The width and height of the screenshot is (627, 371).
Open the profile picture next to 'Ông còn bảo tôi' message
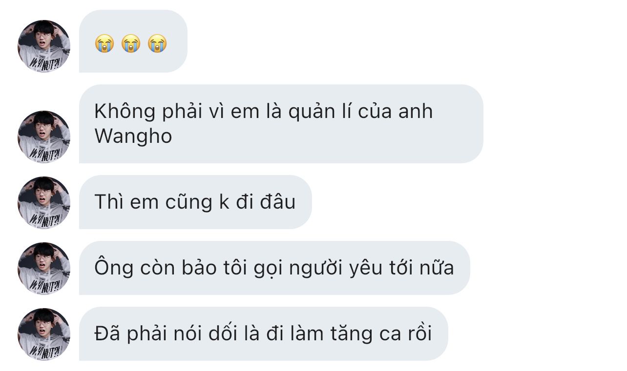click(x=44, y=269)
